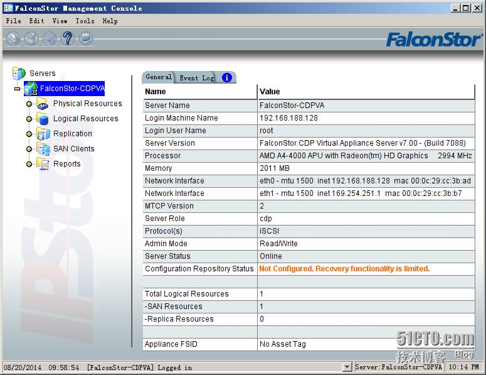Expand the Reports node
The image size is (486, 375).
tap(29, 164)
